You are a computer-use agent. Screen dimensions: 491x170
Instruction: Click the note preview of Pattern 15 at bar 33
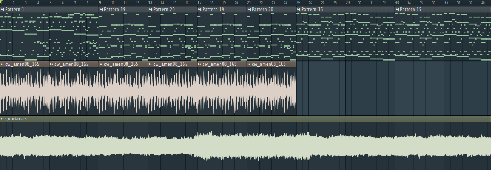click(x=443, y=36)
